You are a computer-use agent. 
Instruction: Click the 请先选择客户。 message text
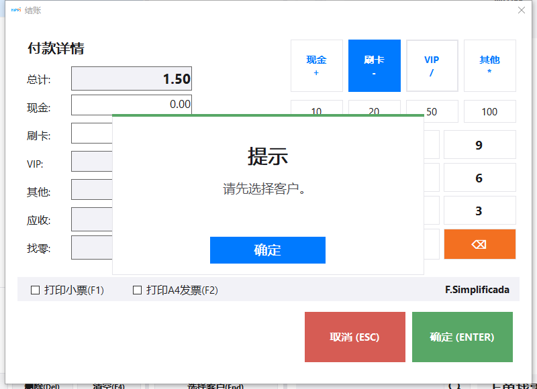coord(264,188)
